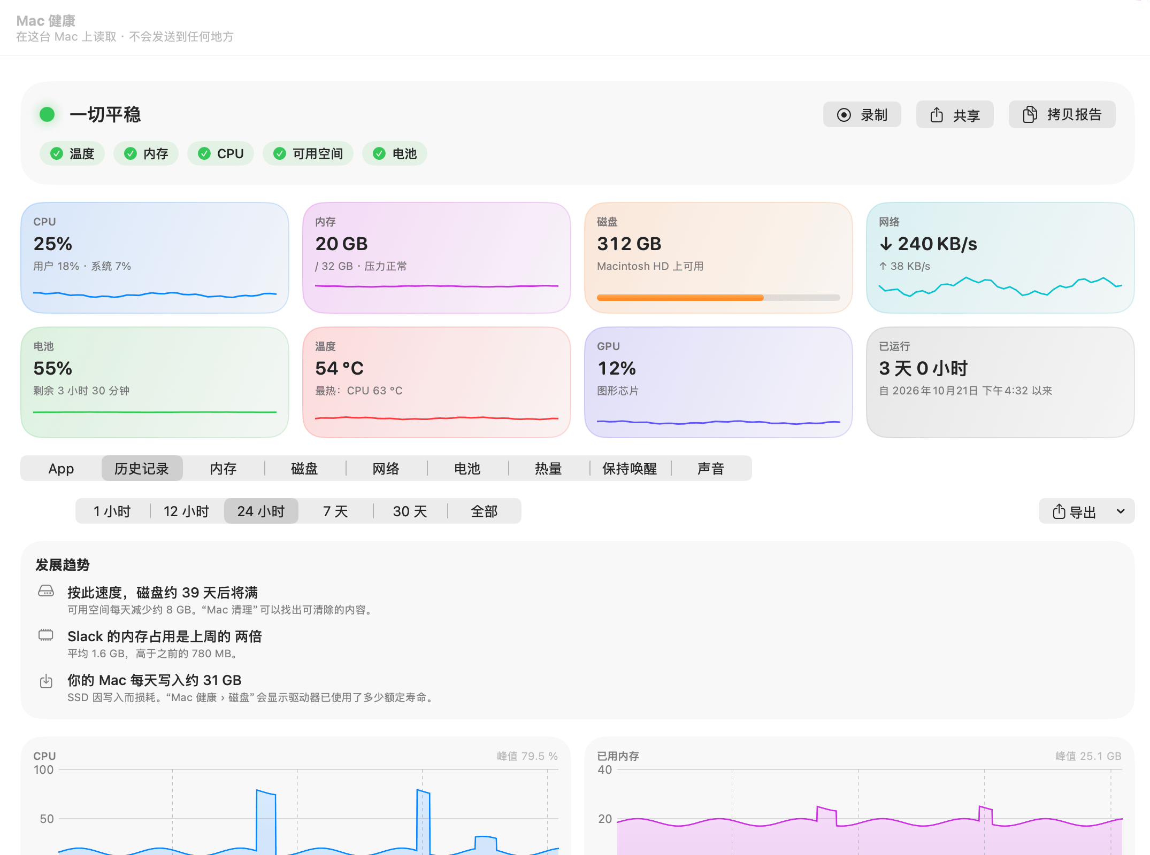
Task: Click the share arrow icon beside 共享
Action: point(937,115)
